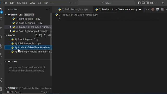Go forward with right arrow in title bar
This screenshot has width=167, height=94.
tap(74, 3)
